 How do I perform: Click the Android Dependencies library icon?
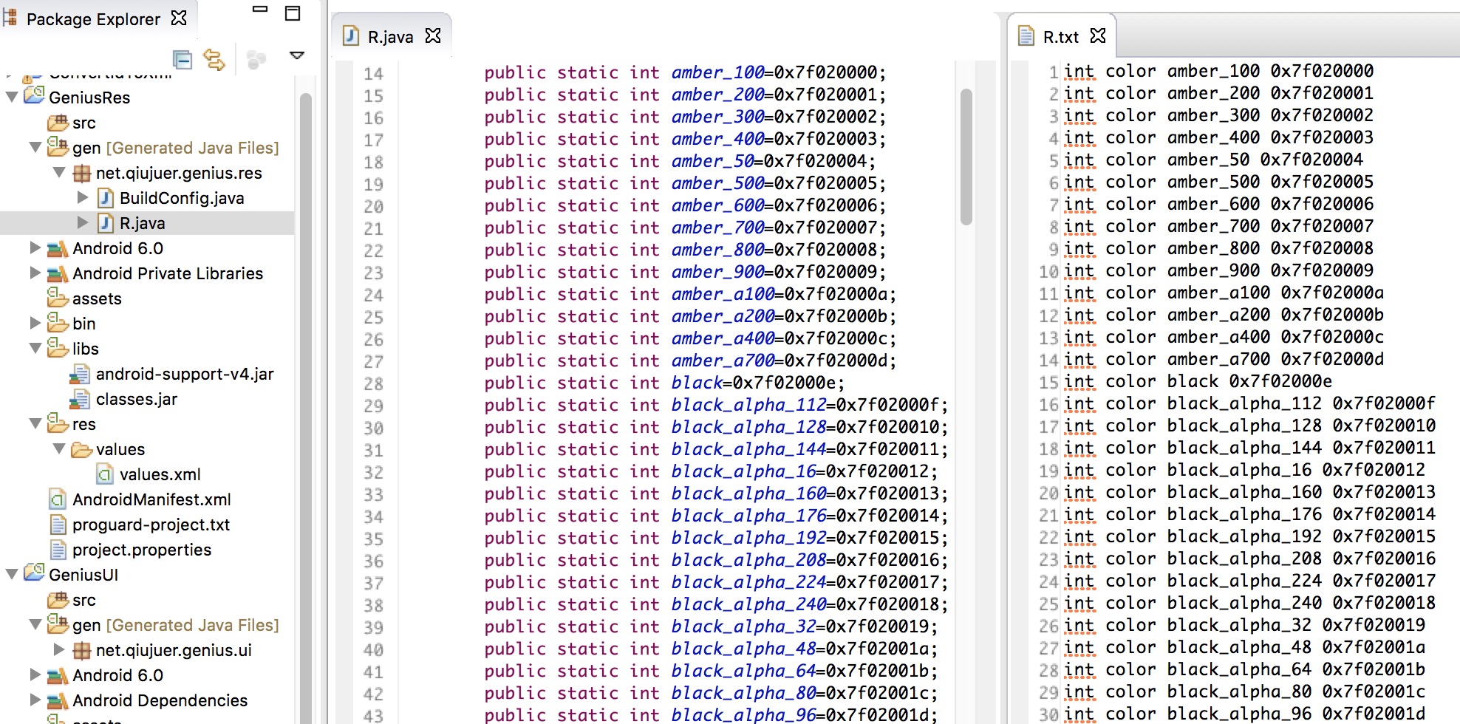tap(58, 701)
